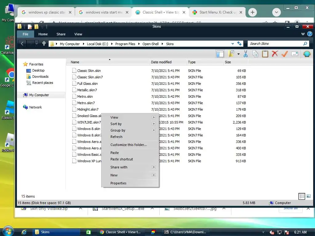The image size is (315, 236).
Task: Sort by the Size column header
Action: 236,62
